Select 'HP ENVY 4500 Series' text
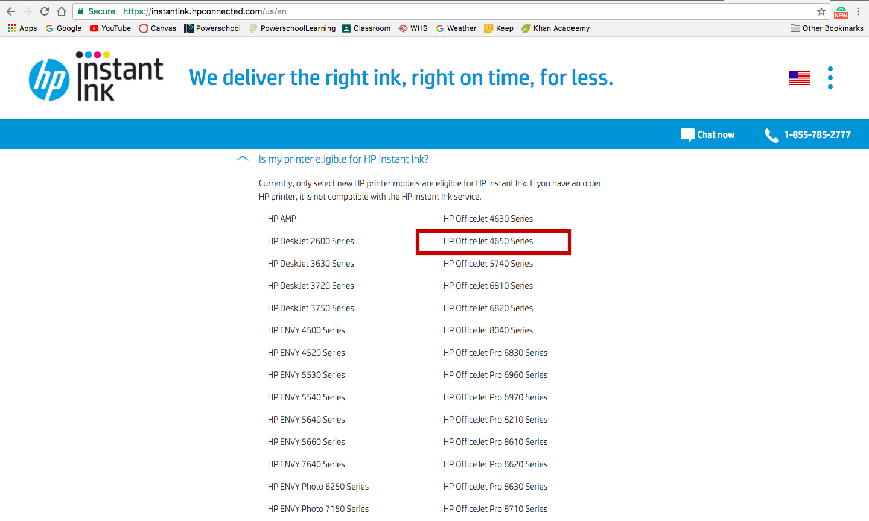This screenshot has width=869, height=521. pyautogui.click(x=307, y=330)
